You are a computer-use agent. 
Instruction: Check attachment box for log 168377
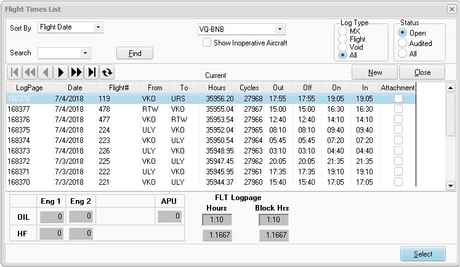[x=398, y=109]
